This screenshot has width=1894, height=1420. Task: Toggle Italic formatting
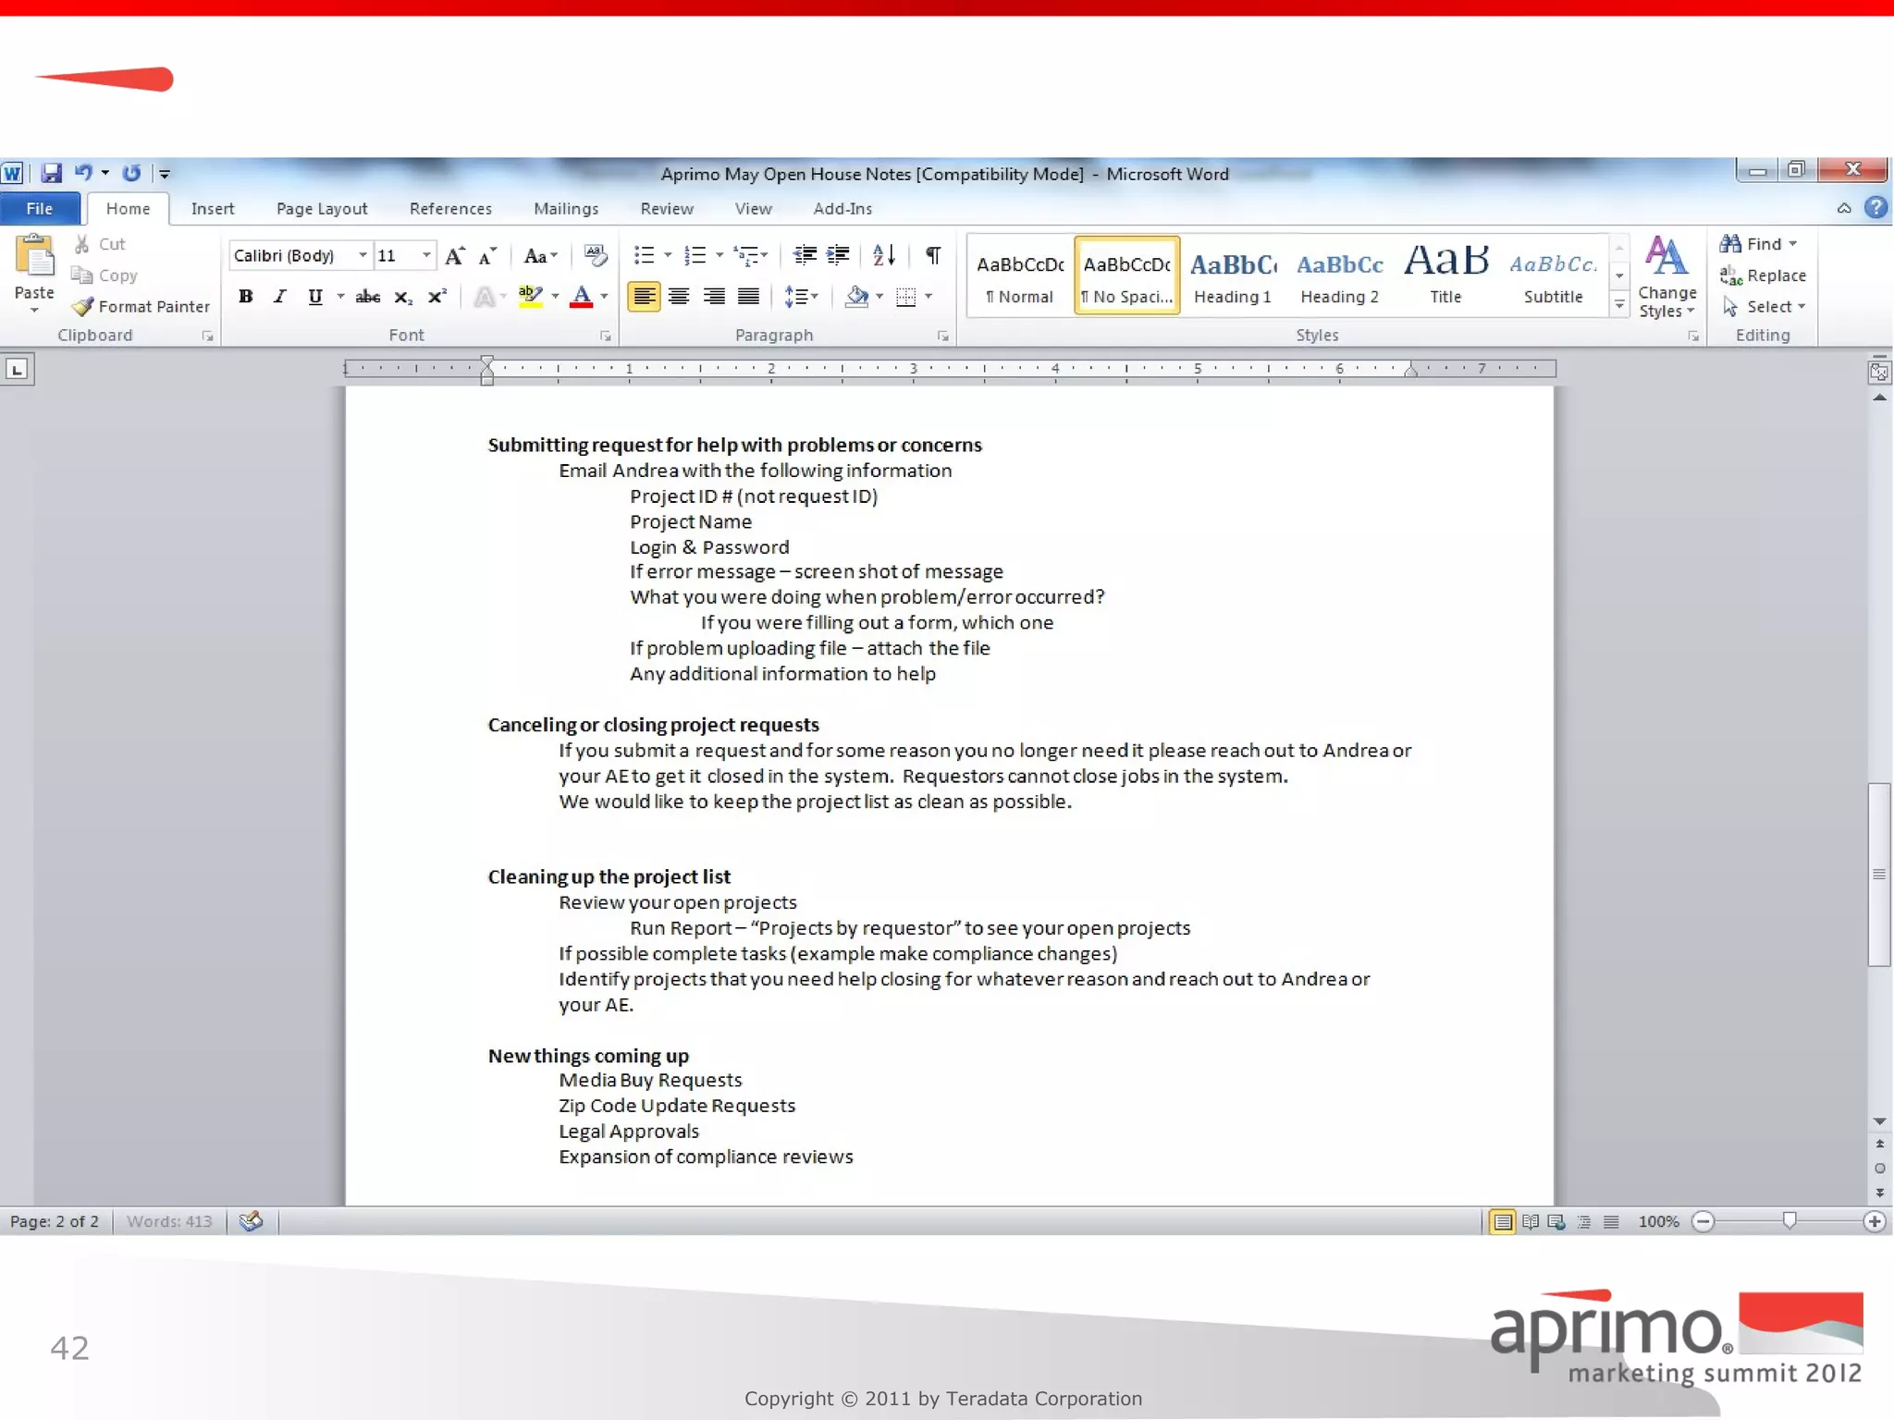tap(279, 297)
